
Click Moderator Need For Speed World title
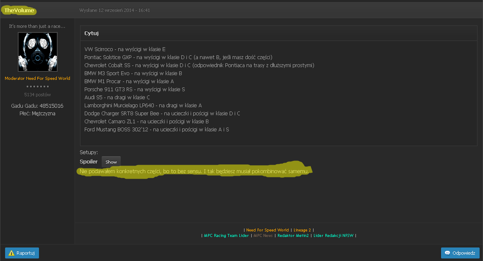(x=37, y=78)
